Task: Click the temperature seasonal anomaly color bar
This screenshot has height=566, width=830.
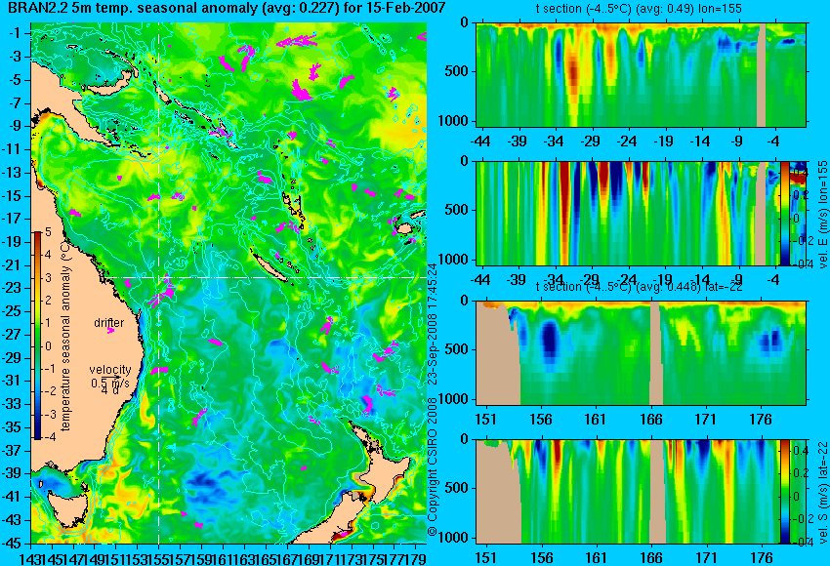Action: (38, 336)
